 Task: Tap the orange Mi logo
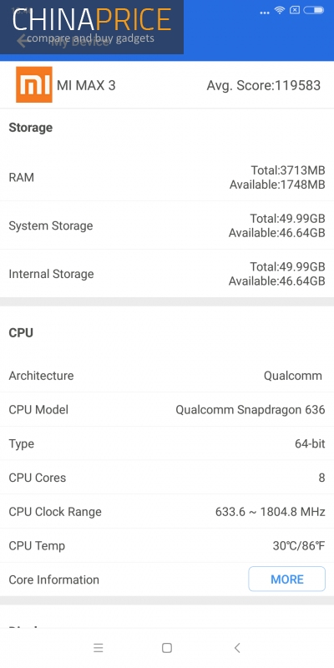click(34, 84)
